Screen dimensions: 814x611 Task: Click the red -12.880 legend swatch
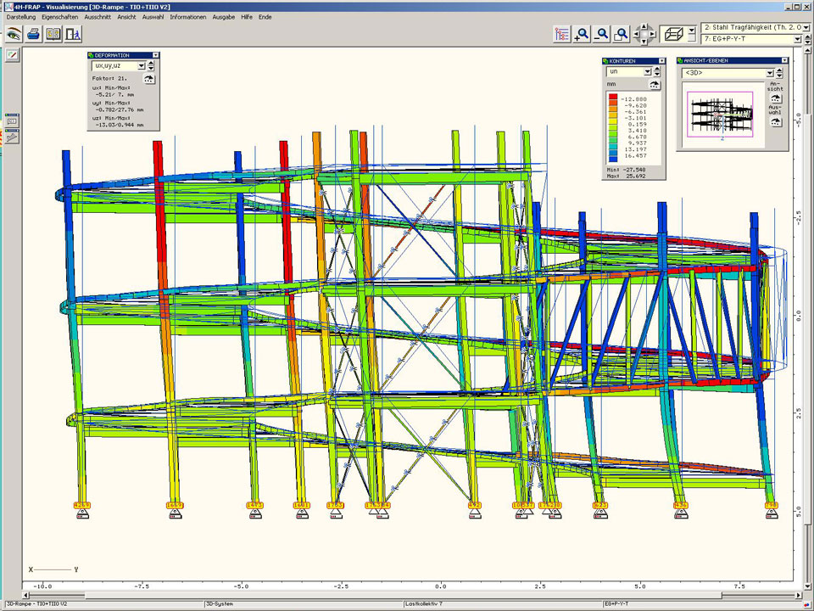613,98
